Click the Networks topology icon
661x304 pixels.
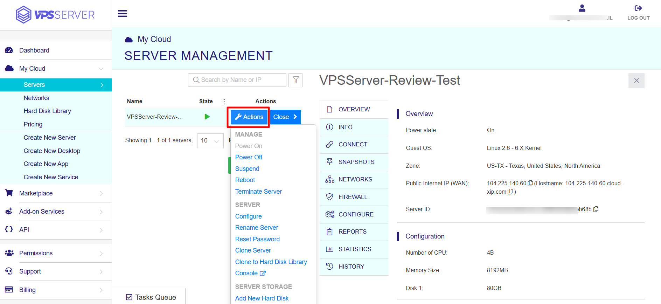point(329,179)
